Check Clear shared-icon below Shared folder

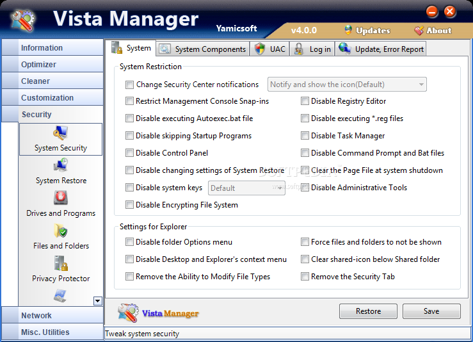click(305, 259)
